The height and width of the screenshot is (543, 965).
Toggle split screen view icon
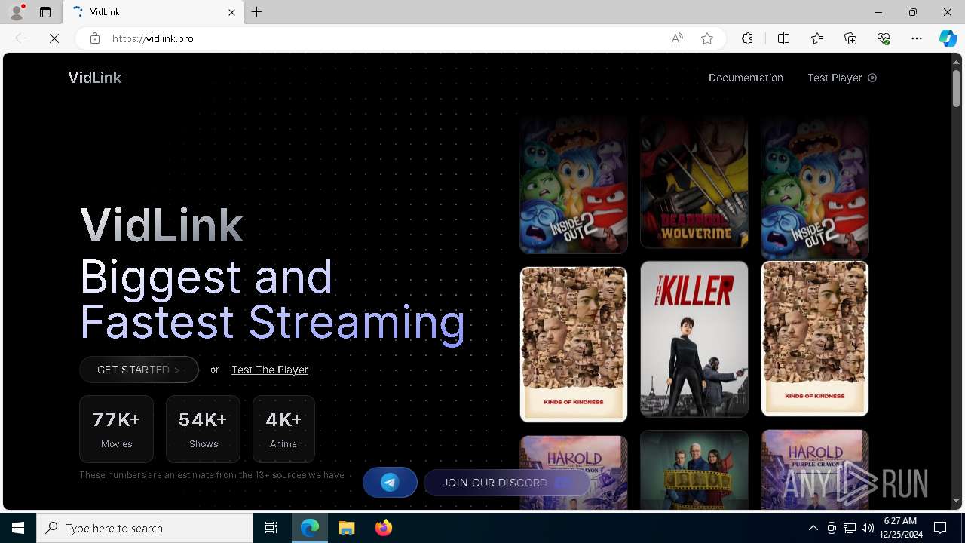tap(783, 38)
